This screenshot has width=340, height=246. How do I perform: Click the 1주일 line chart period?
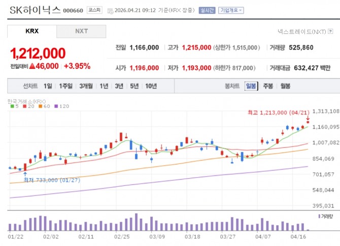(x=65, y=86)
